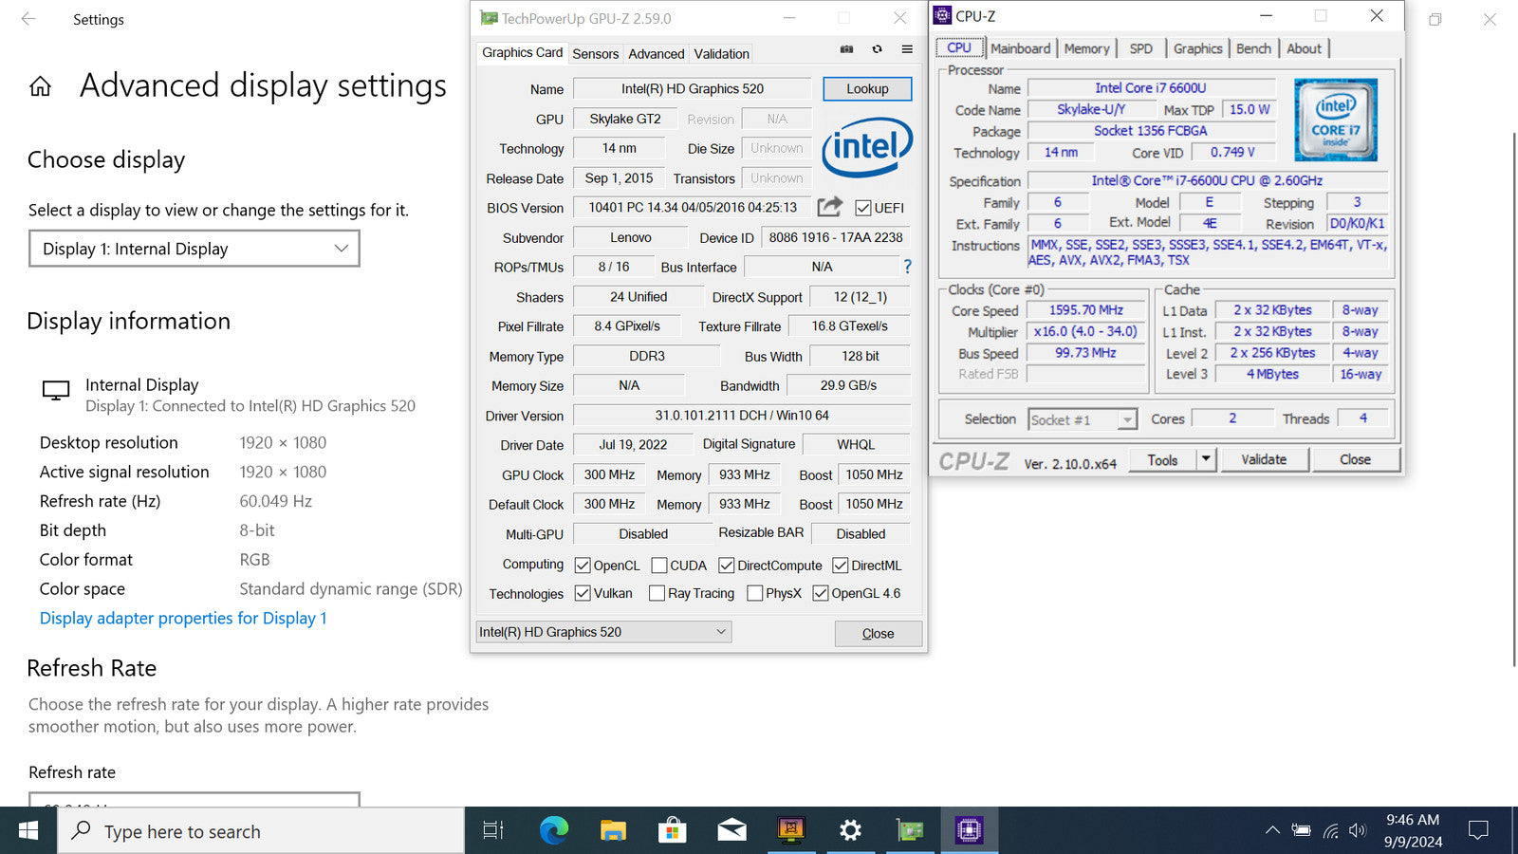1518x854 pixels.
Task: Click the Driver Version value in GPU-Z
Action: tap(742, 416)
